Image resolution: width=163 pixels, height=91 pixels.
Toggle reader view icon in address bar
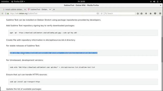tap(98, 13)
